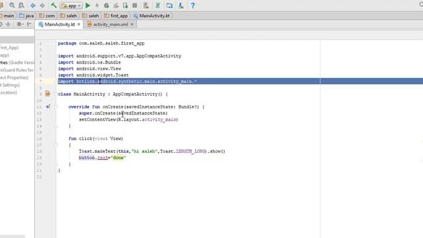Collapse the click function at line 17

tap(56, 145)
